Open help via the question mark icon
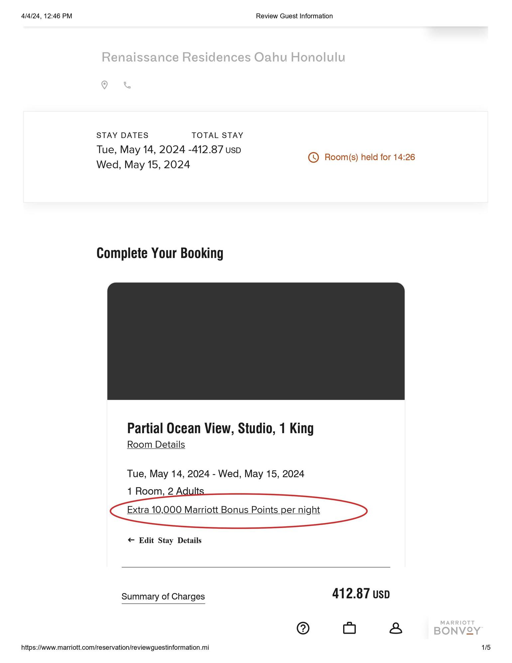The image size is (512, 663). click(303, 628)
